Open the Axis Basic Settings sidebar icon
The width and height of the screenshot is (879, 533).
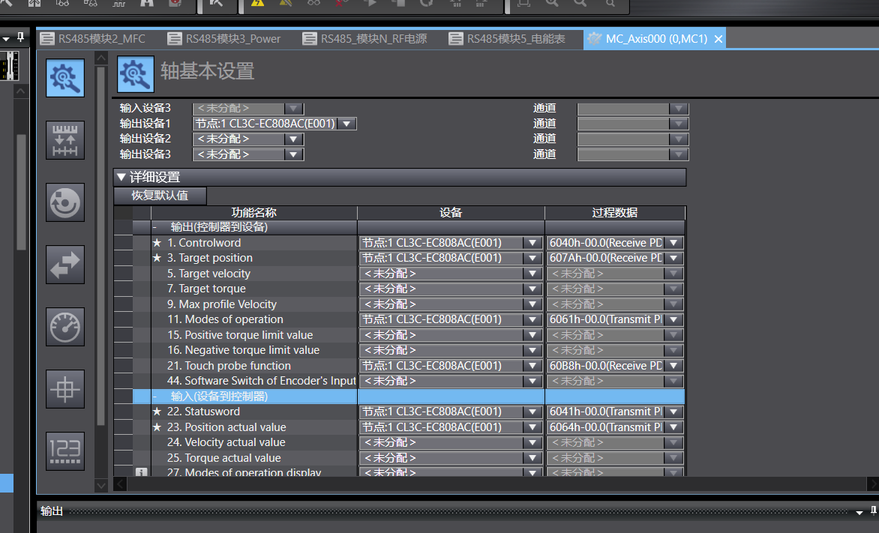coord(65,78)
